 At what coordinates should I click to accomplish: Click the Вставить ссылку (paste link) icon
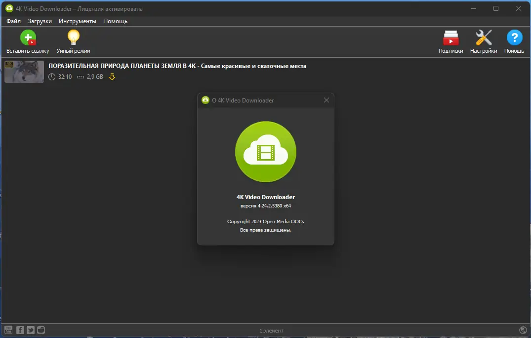pos(28,37)
